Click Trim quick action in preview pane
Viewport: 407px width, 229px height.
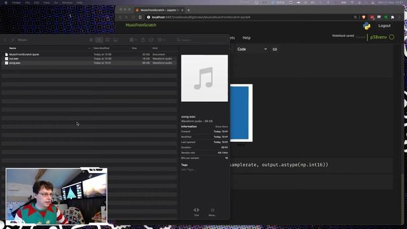coord(197,212)
